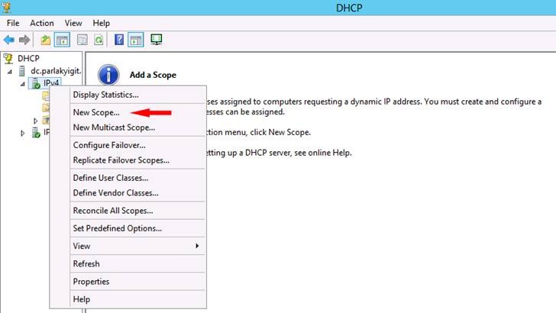Choose Configure Failover... menu entry

pyautogui.click(x=109, y=145)
